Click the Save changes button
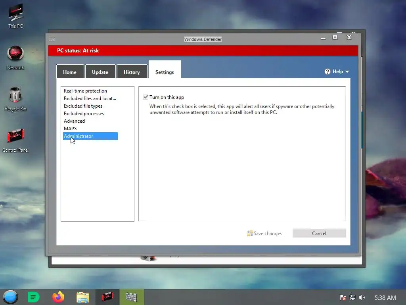The height and width of the screenshot is (305, 406). point(264,233)
